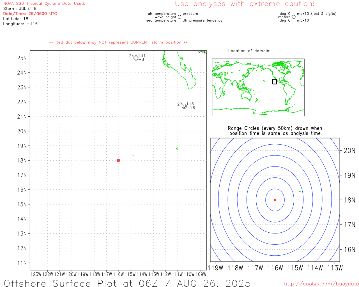
Task: Click the 109W longitude label on main map
Action: [201, 274]
